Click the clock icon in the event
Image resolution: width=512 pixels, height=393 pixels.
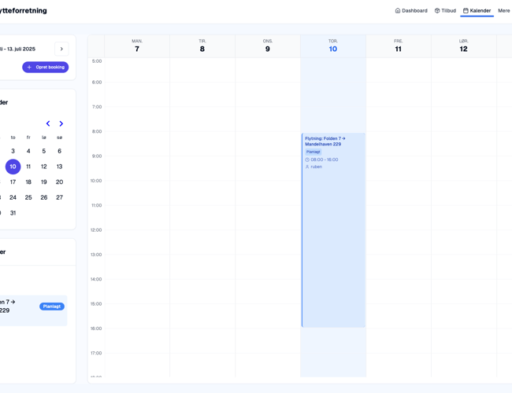click(x=307, y=160)
